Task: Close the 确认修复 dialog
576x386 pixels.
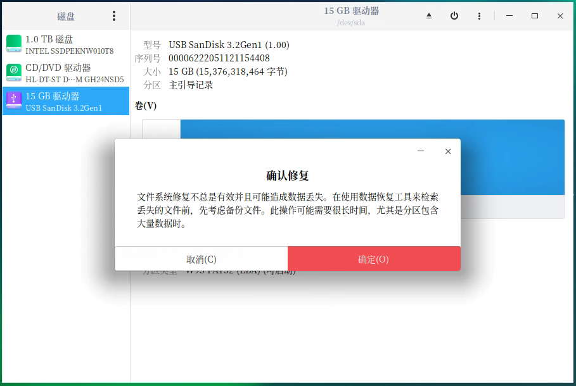Action: [448, 151]
